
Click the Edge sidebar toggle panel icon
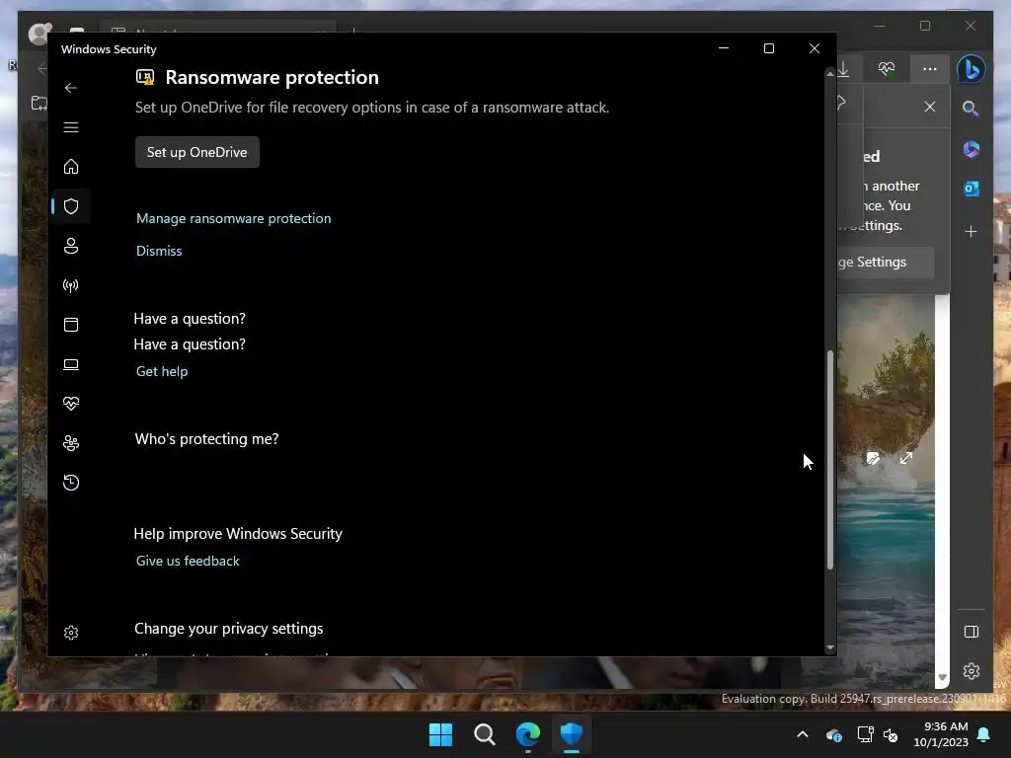click(972, 632)
